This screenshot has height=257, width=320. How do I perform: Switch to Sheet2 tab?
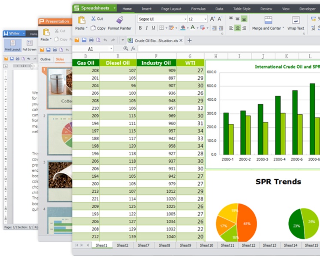pyautogui.click(x=123, y=245)
